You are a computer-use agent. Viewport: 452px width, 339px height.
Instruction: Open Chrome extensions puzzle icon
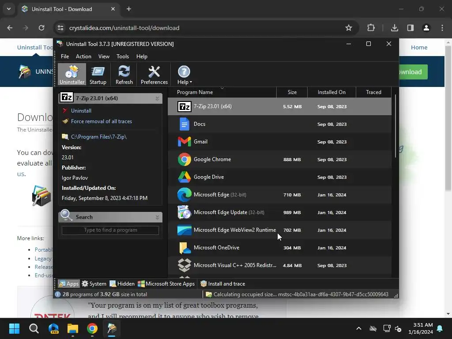(x=371, y=28)
